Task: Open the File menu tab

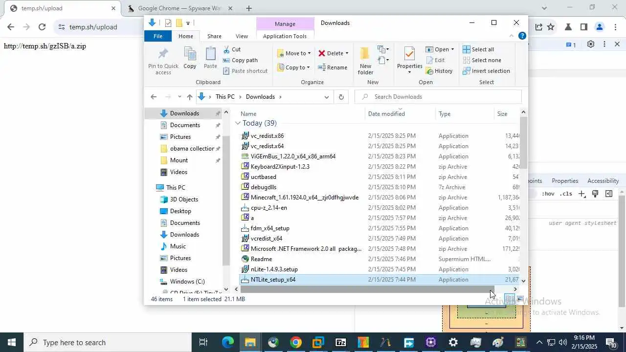Action: pyautogui.click(x=158, y=36)
